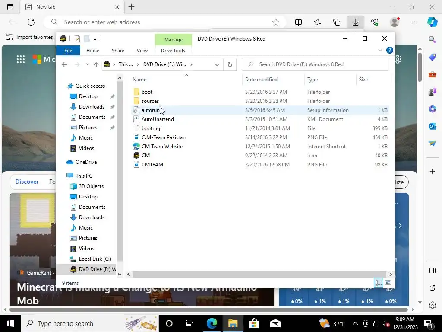This screenshot has width=442, height=332.
Task: Select This PC in navigation pane
Action: (x=84, y=176)
